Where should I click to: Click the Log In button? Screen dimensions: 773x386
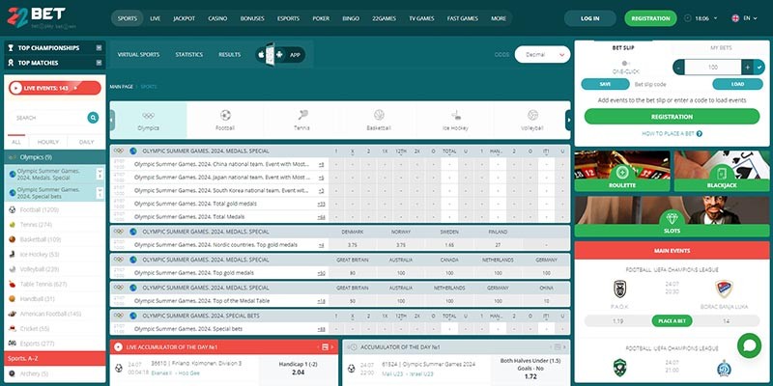[590, 18]
